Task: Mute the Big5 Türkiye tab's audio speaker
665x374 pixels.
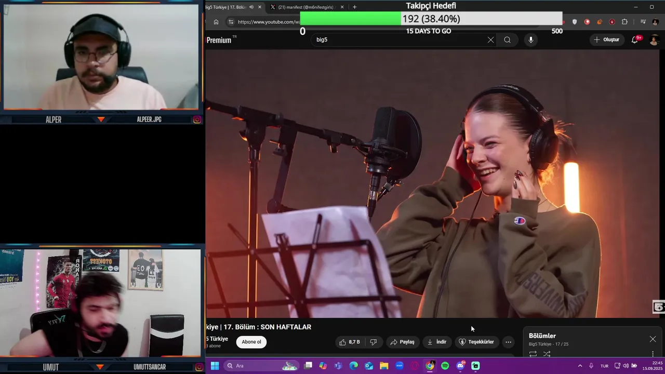Action: click(251, 7)
